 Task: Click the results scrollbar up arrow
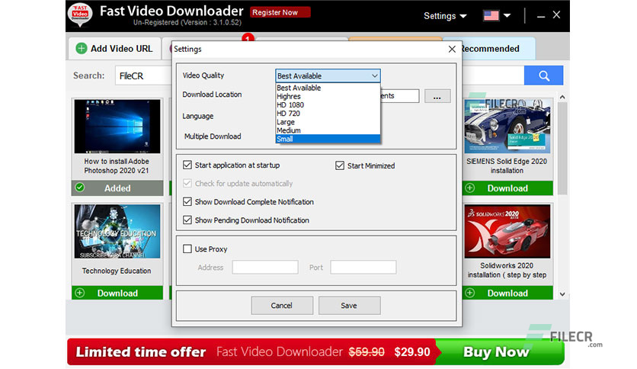[x=562, y=97]
